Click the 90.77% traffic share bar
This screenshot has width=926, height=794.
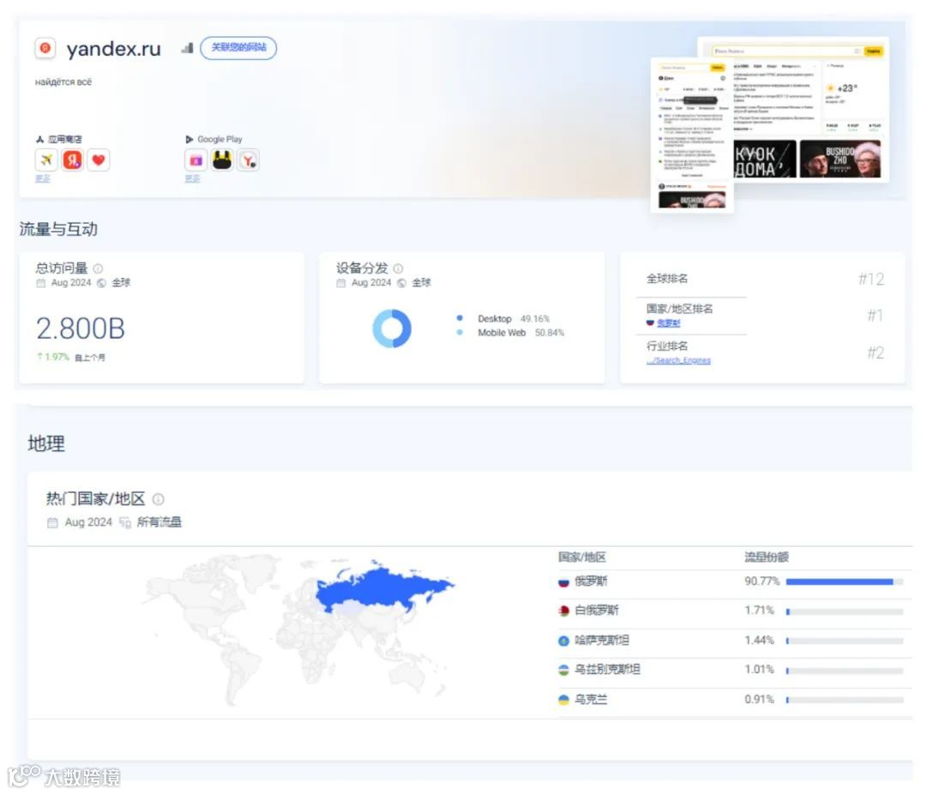tap(845, 582)
